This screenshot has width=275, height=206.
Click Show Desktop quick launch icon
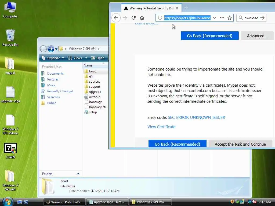[x=20, y=202]
